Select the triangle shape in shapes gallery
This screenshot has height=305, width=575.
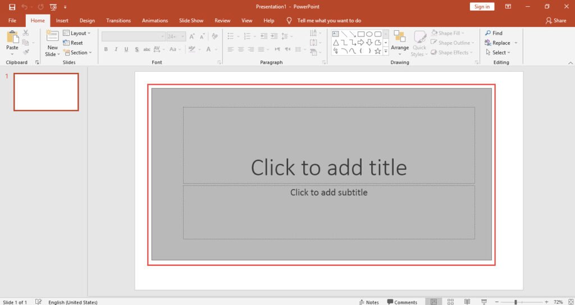click(x=336, y=43)
